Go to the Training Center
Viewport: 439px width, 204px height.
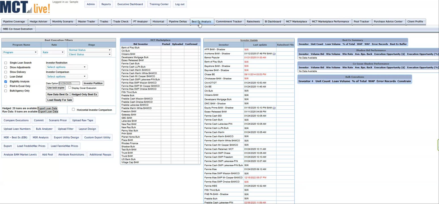pyautogui.click(x=159, y=4)
